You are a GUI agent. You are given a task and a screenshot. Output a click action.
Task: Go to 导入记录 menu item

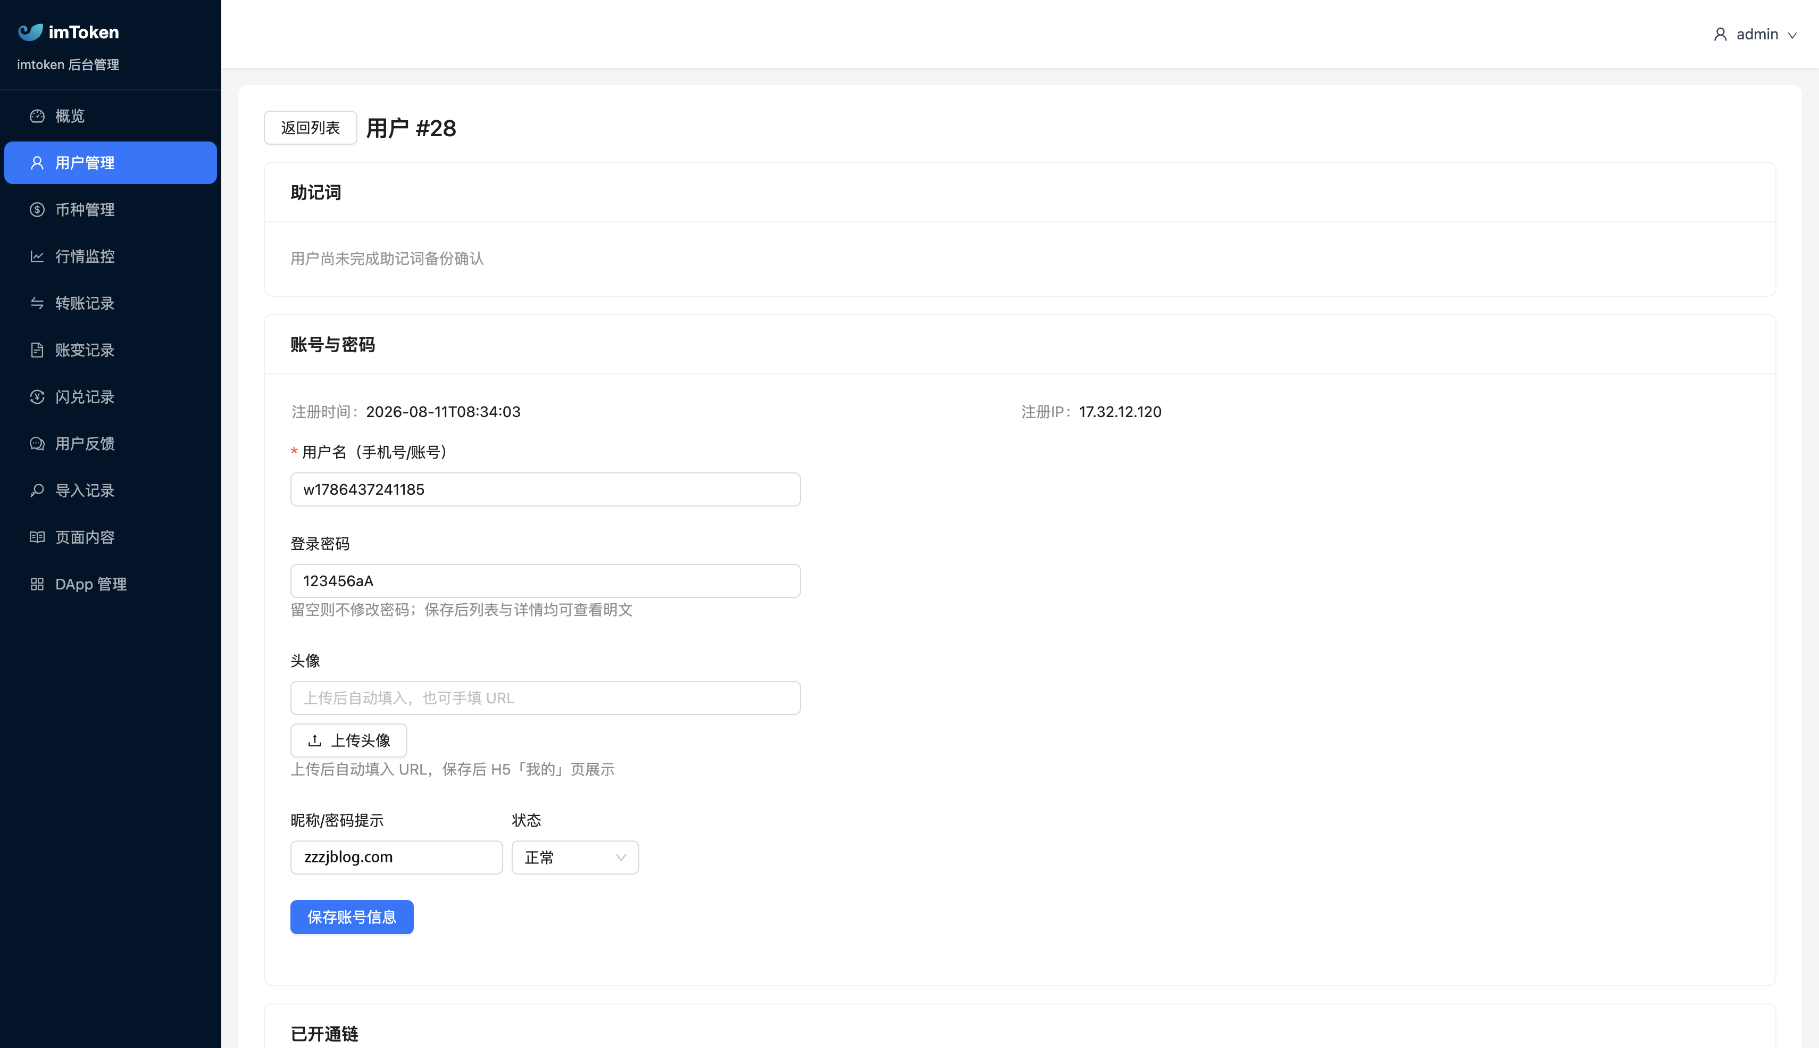pos(110,490)
